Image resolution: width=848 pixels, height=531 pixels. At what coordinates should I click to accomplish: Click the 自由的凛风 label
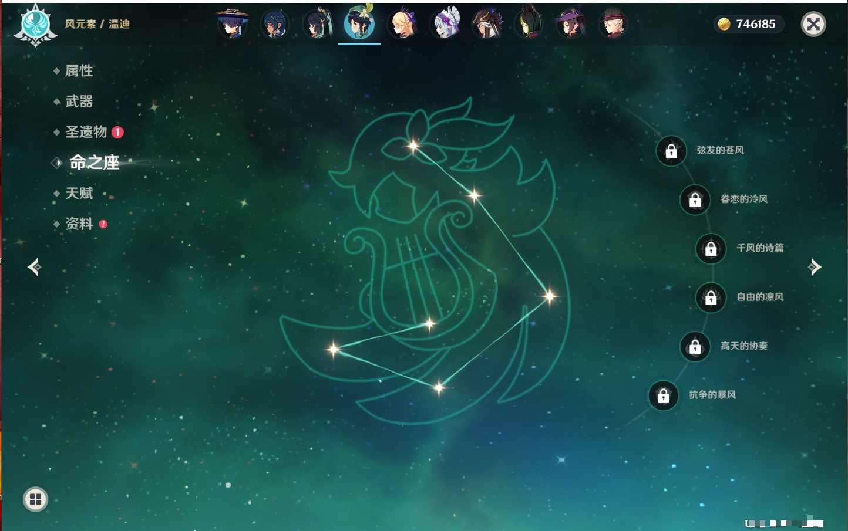(760, 297)
